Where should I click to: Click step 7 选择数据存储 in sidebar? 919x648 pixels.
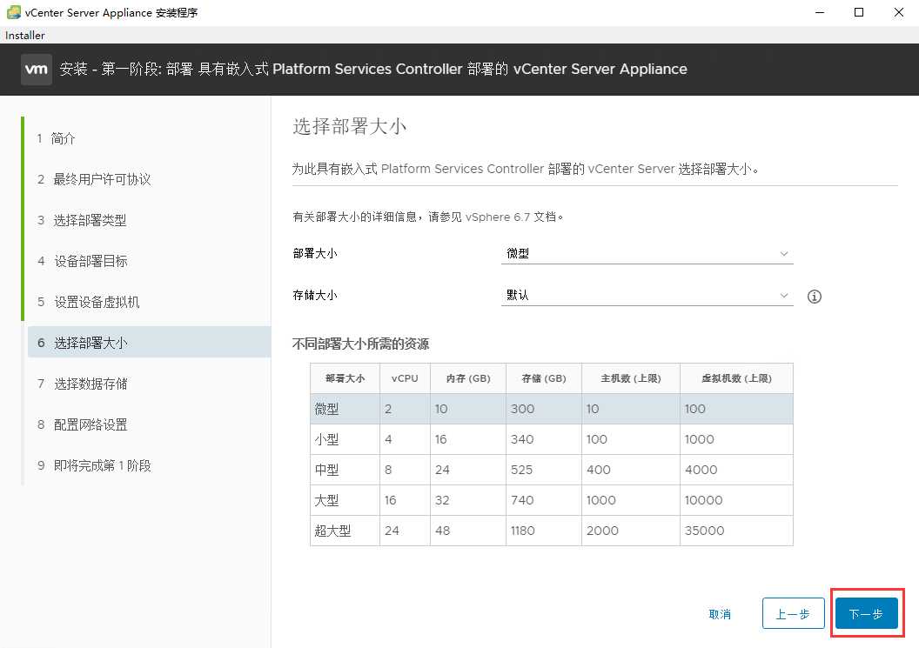(x=87, y=383)
